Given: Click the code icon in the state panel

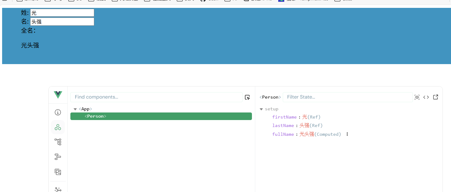Looking at the screenshot, I should (426, 97).
